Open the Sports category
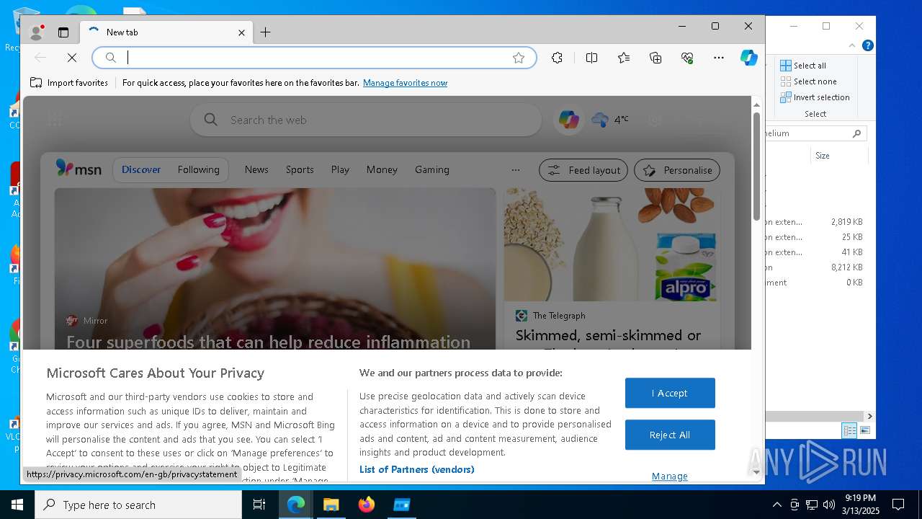This screenshot has width=922, height=519. (300, 169)
